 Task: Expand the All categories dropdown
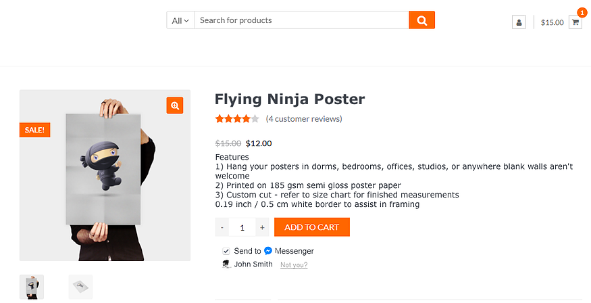[180, 20]
